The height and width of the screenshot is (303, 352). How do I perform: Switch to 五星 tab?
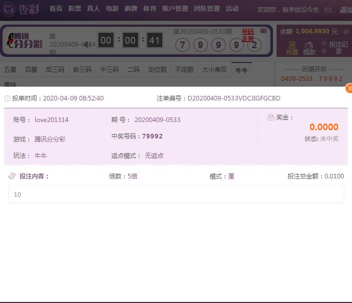(10, 70)
